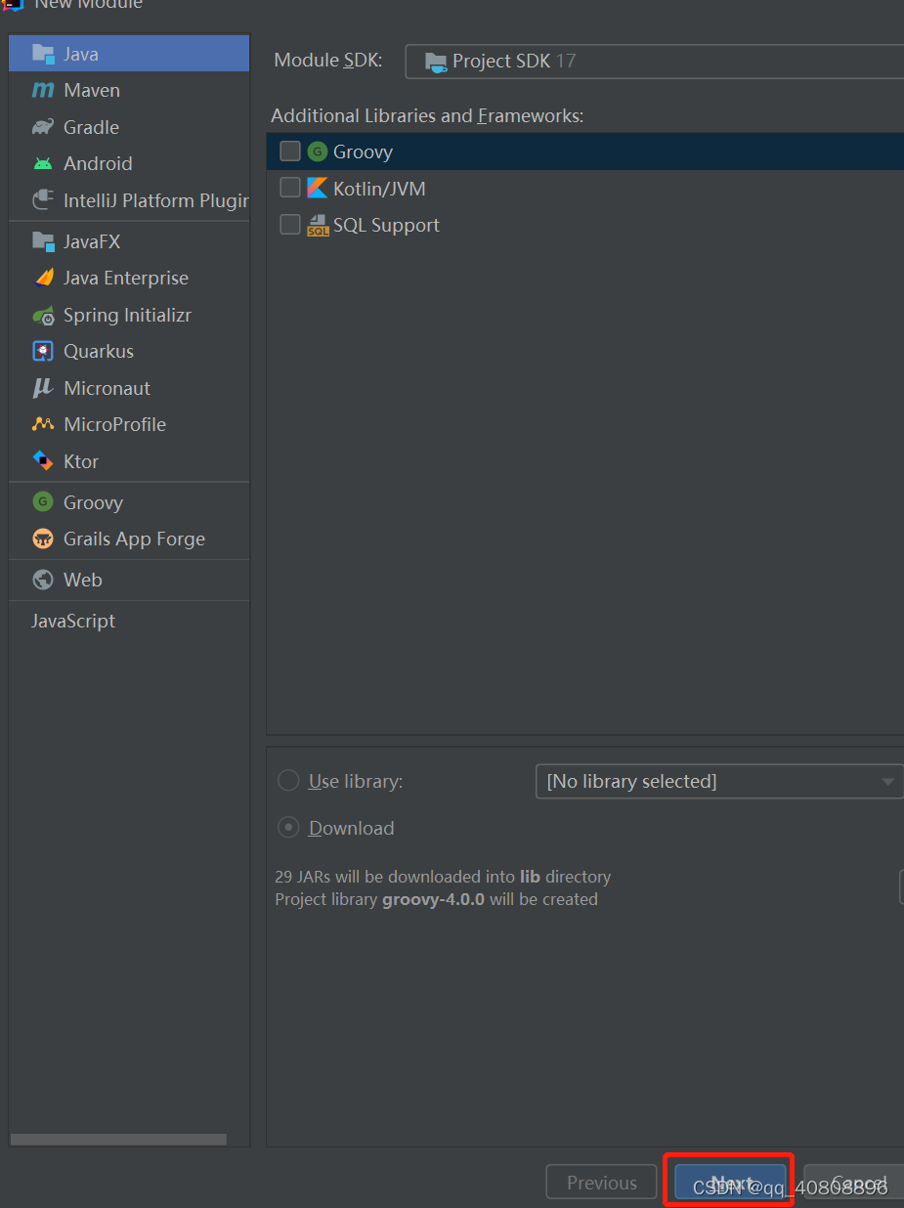This screenshot has height=1208, width=904.
Task: Pick the Groovy icon in sidebar
Action: (x=43, y=502)
